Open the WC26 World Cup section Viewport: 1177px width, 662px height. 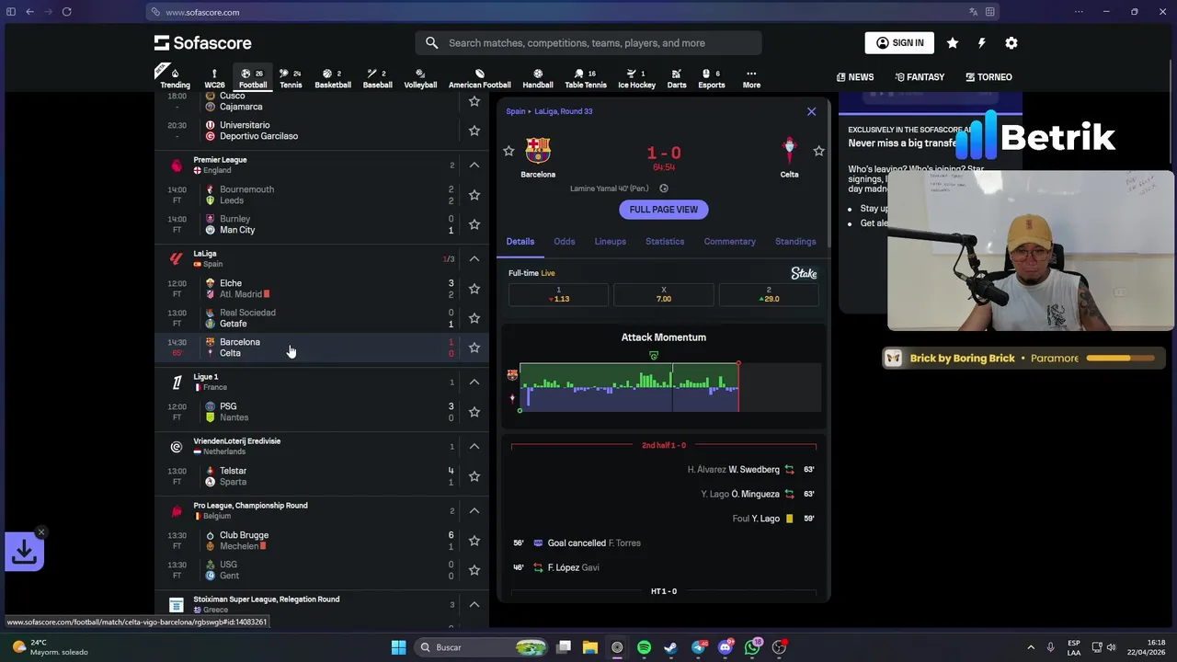214,79
